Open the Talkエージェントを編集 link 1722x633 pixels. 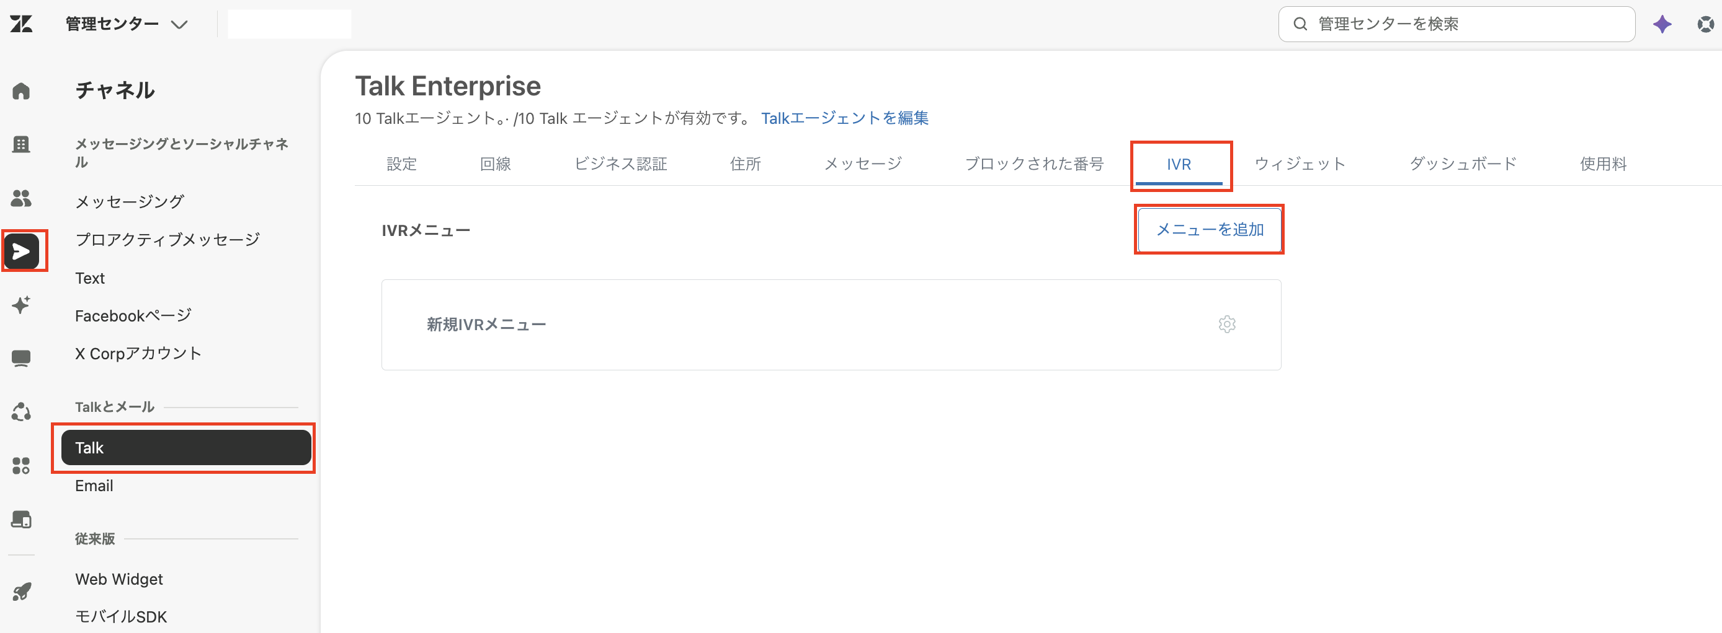844,118
